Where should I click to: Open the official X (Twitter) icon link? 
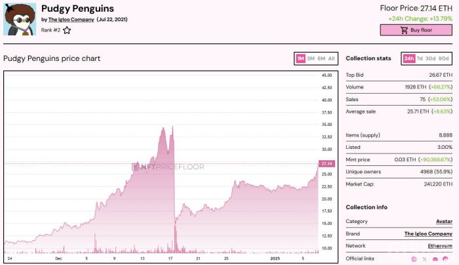[424, 259]
